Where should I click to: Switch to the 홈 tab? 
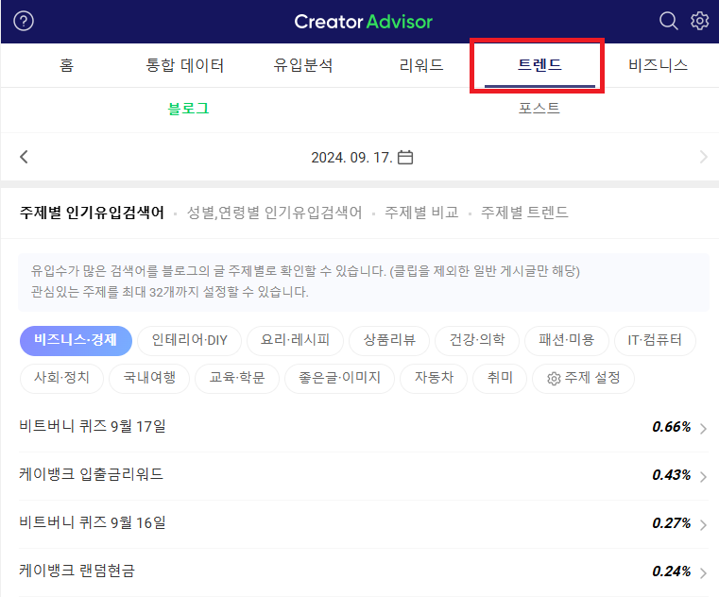66,65
